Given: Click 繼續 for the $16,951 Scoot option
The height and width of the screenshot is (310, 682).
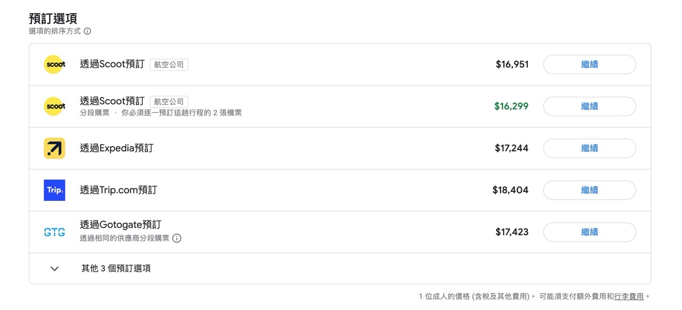Looking at the screenshot, I should pyautogui.click(x=589, y=64).
